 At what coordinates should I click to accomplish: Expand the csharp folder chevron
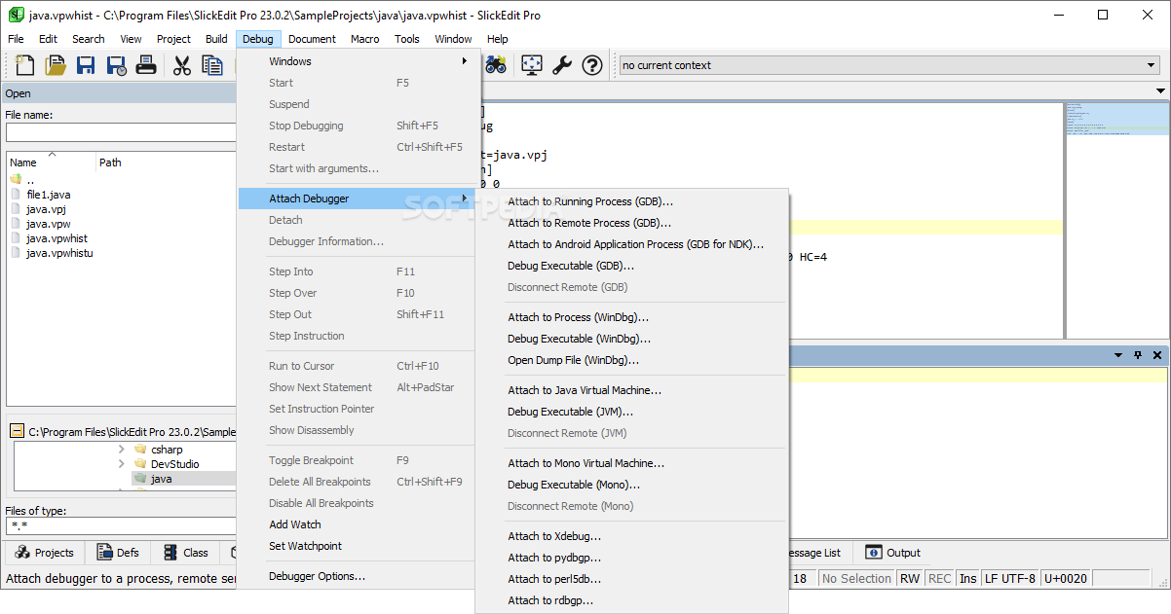coord(121,450)
